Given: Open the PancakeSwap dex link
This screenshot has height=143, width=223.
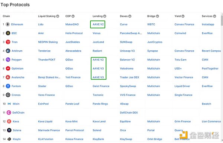Looking at the screenshot, I should coord(131,33).
